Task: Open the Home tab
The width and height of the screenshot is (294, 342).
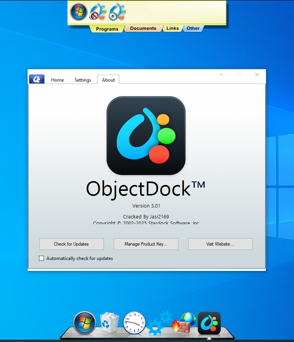Action: tap(58, 80)
